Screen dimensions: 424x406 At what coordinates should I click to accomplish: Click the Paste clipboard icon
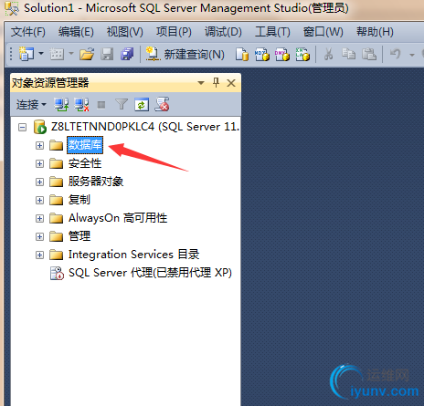click(x=369, y=54)
